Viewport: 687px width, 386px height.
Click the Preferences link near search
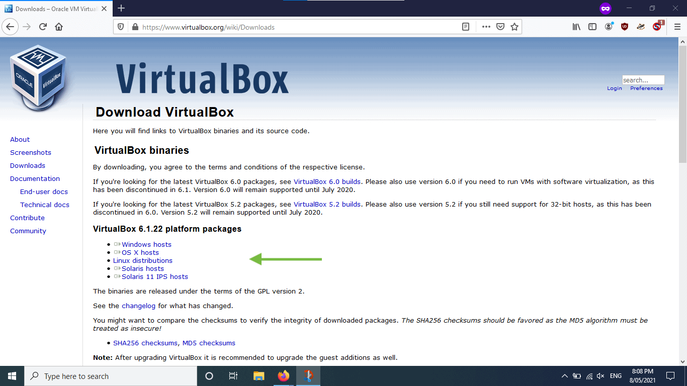tap(646, 88)
